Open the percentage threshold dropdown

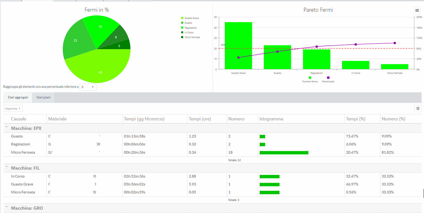[88, 87]
